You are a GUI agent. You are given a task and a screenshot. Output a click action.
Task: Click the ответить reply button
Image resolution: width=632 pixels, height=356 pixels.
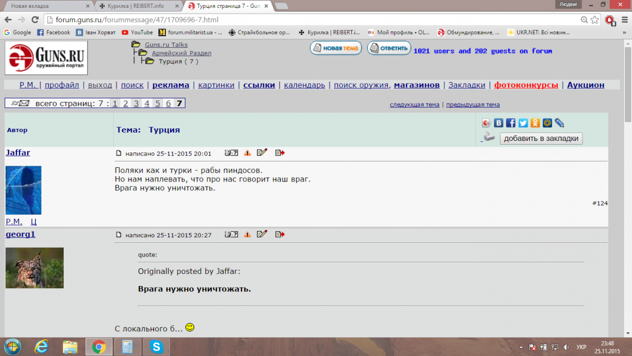389,48
